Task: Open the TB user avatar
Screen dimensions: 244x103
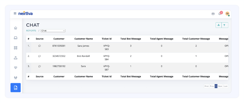Action: click(x=227, y=14)
